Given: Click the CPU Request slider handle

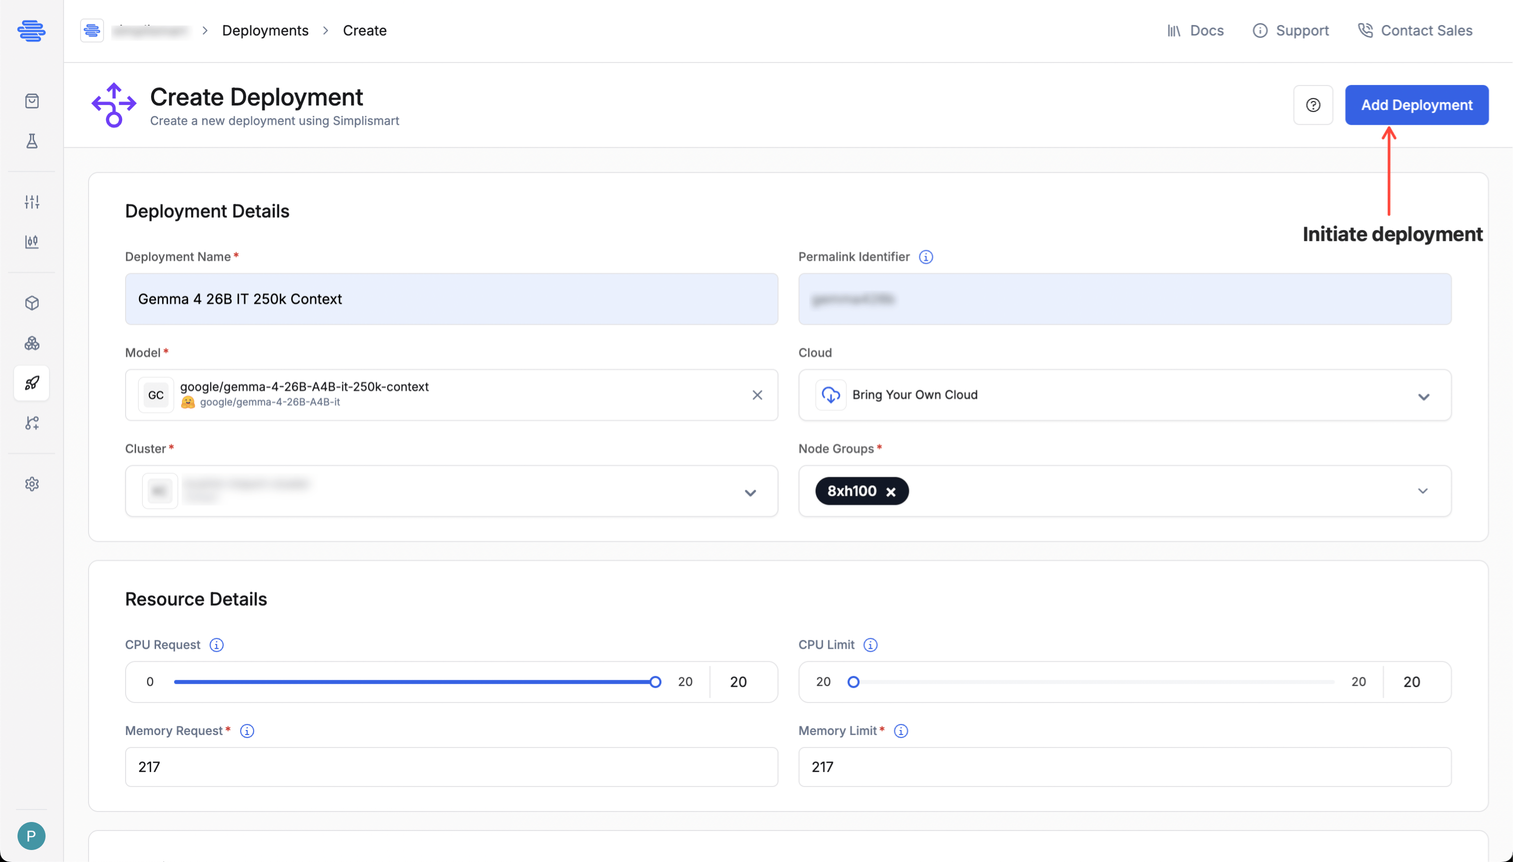Looking at the screenshot, I should coord(655,682).
